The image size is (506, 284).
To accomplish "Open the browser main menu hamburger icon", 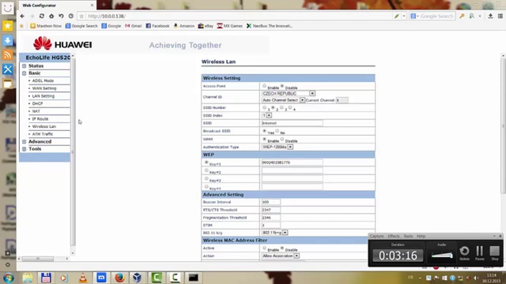I will 500,16.
